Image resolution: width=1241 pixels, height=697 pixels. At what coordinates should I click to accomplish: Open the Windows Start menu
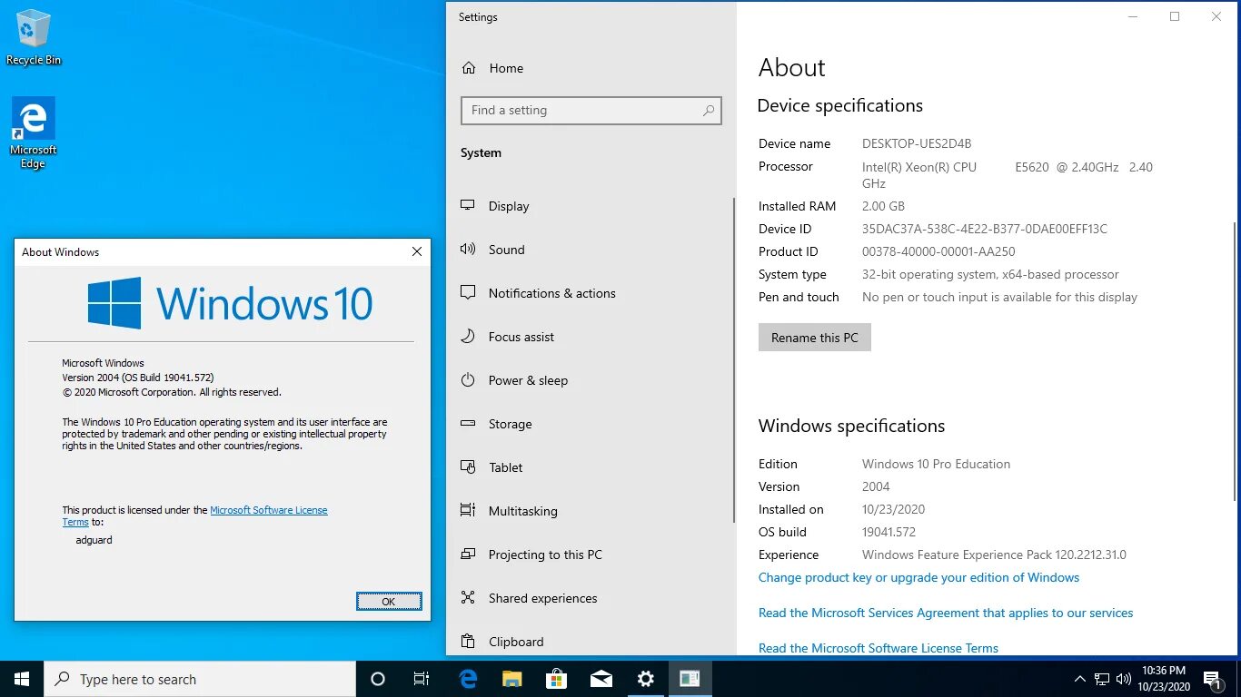coord(22,679)
